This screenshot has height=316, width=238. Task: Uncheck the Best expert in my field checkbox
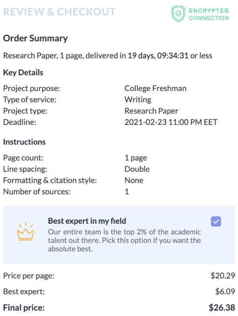click(216, 222)
